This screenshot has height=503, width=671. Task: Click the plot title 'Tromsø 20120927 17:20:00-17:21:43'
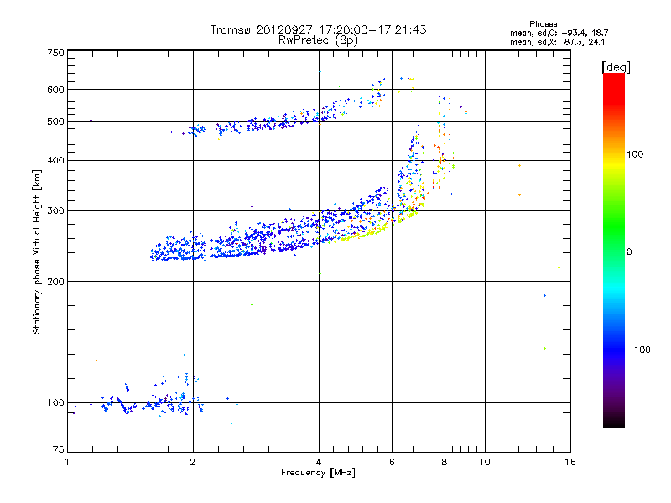click(x=318, y=29)
